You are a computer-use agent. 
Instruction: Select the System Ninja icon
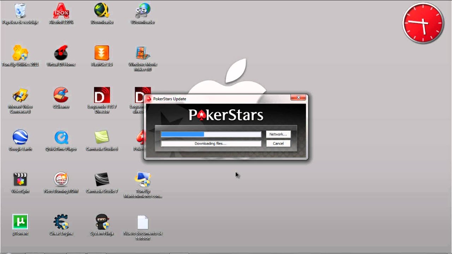102,222
